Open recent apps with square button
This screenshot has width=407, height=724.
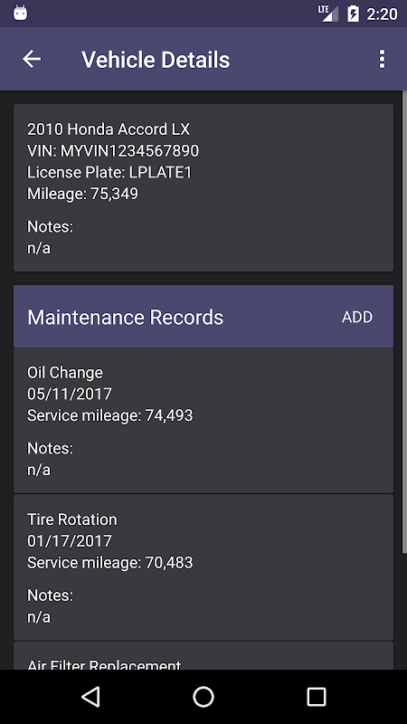point(316,696)
